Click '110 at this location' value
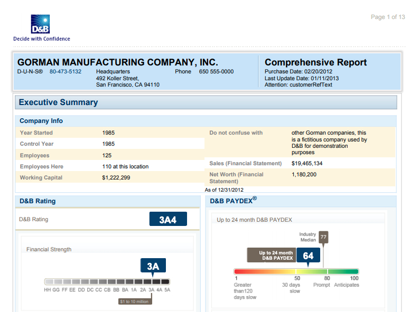Viewport: 419px width, 312px height. click(125, 166)
